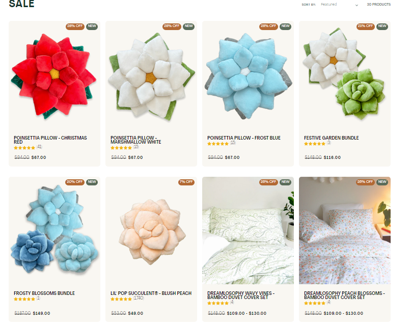The height and width of the screenshot is (326, 411).
Task: Select the Frost Blue poinsettia pillow image
Action: point(248,75)
